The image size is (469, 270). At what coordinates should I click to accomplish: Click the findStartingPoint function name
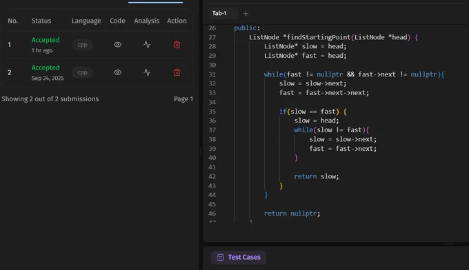[318, 37]
